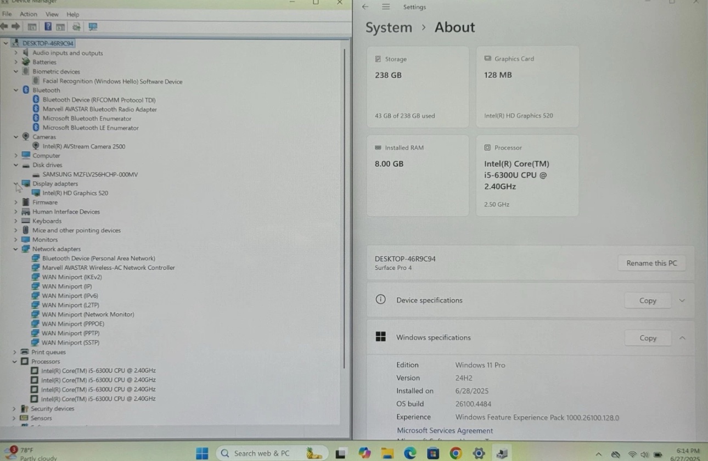Click the Device Manager taskbar icon
The width and height of the screenshot is (708, 461).
tap(502, 453)
